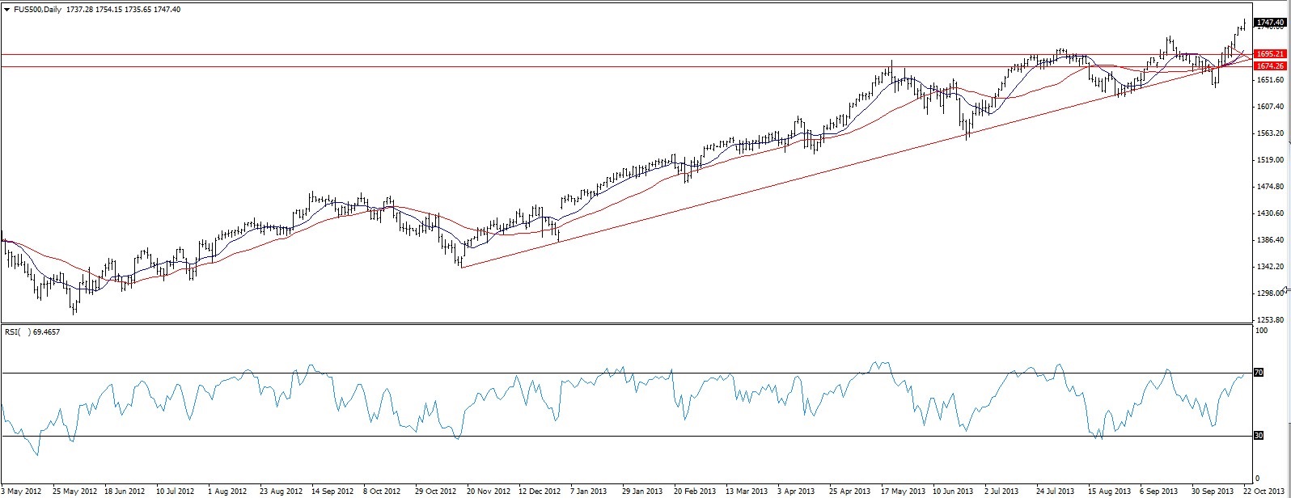Select the red price tag 1695.21
The width and height of the screenshot is (1291, 498).
(x=1268, y=53)
